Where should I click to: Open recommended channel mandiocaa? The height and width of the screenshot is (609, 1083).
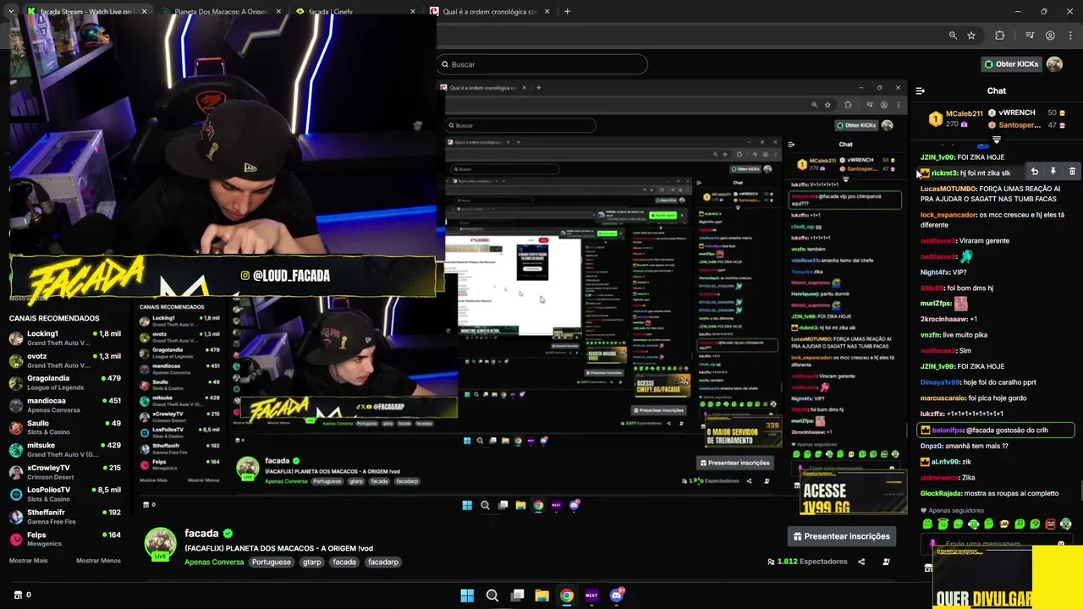65,405
